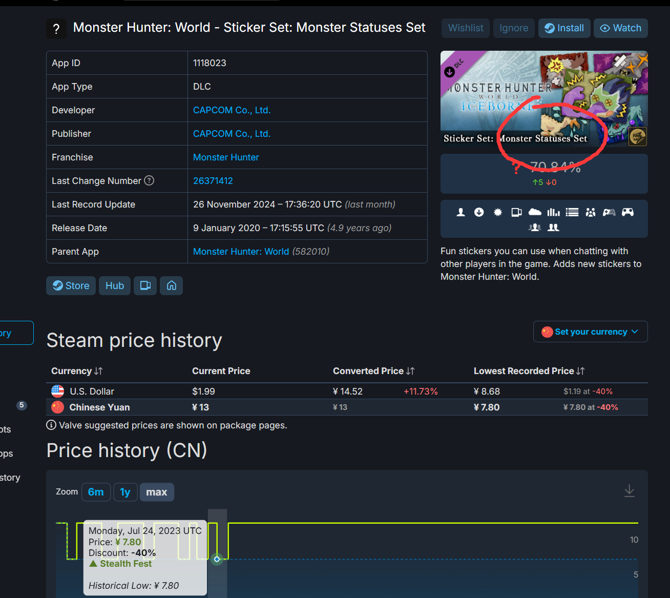Image resolution: width=670 pixels, height=598 pixels.
Task: Open the Hub button
Action: click(115, 285)
